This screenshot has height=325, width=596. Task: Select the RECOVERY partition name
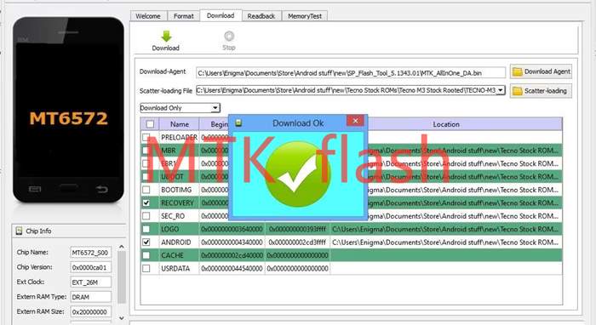click(x=177, y=202)
